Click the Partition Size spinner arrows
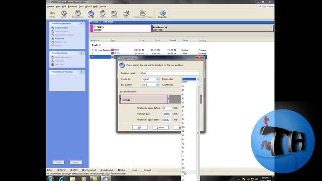 172,114
